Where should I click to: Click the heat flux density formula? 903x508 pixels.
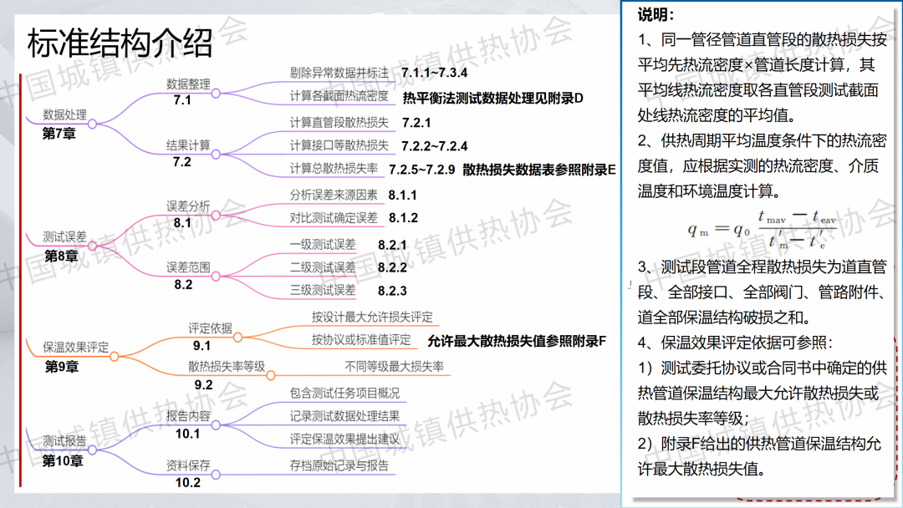763,231
